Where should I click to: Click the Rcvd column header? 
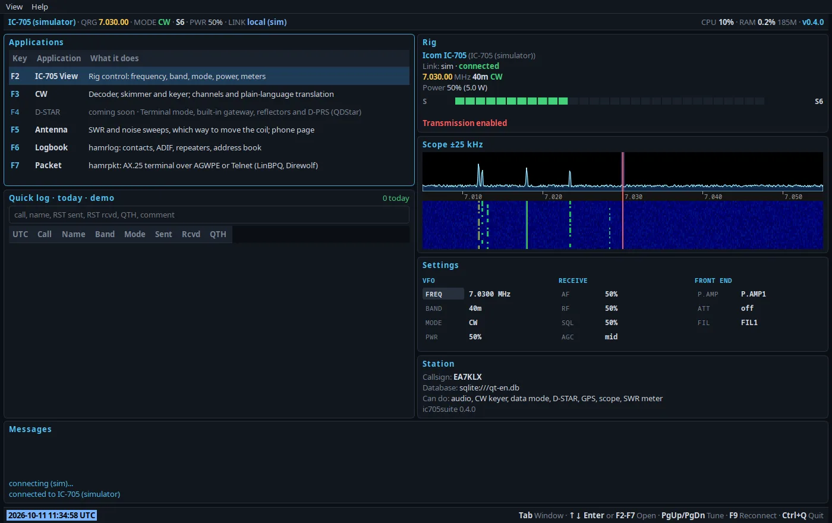[191, 234]
